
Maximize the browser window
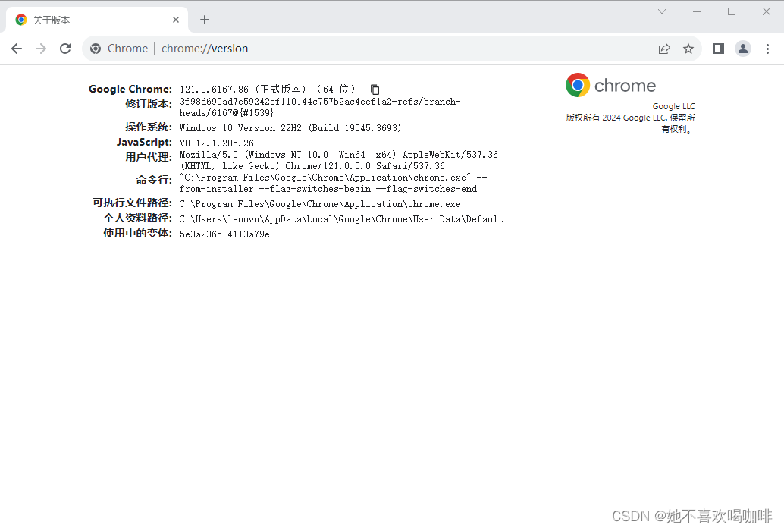click(732, 11)
